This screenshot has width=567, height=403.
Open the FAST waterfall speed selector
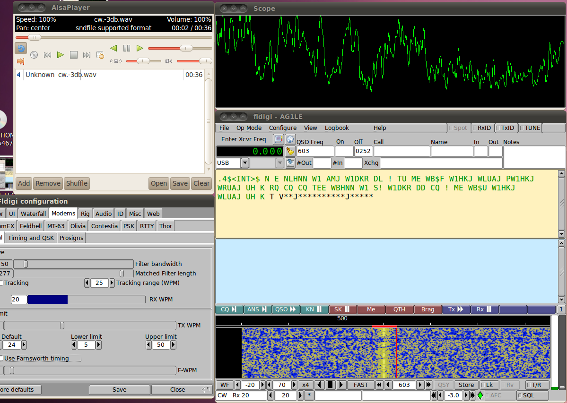pyautogui.click(x=360, y=385)
